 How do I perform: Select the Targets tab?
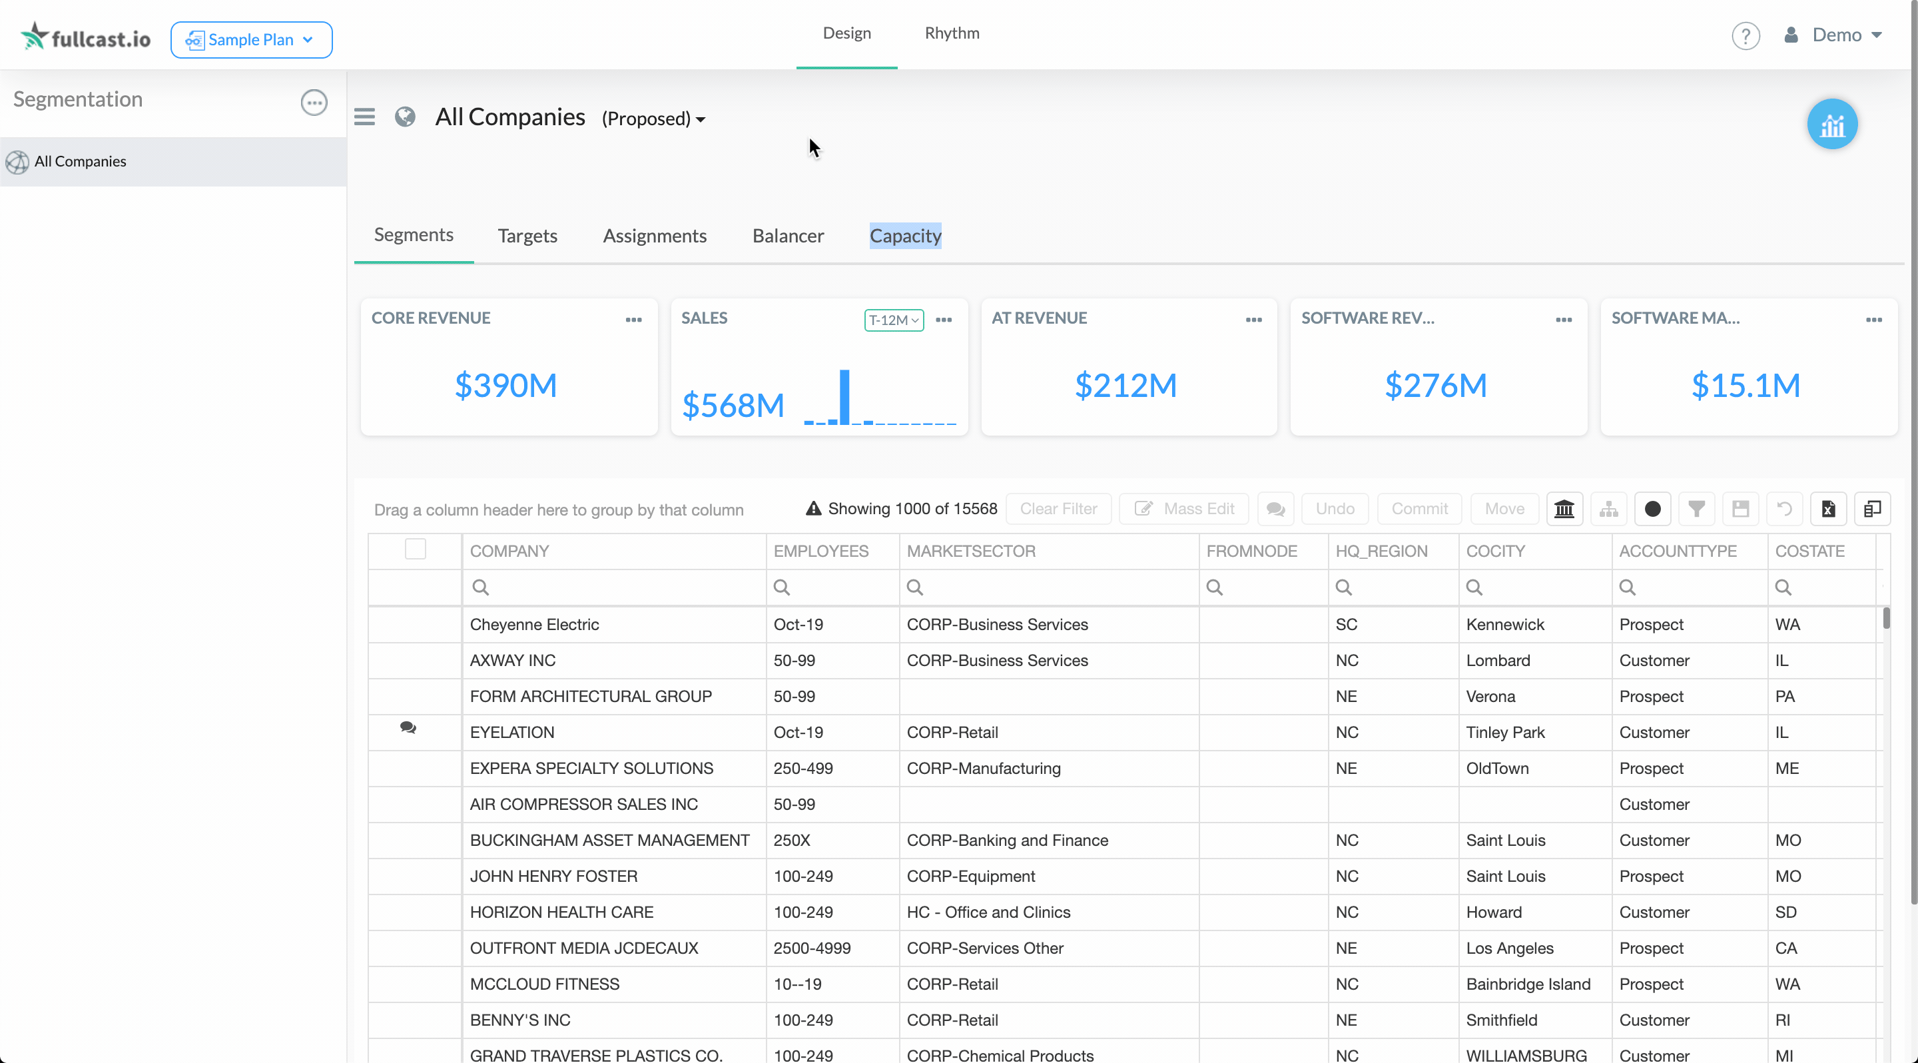click(527, 236)
